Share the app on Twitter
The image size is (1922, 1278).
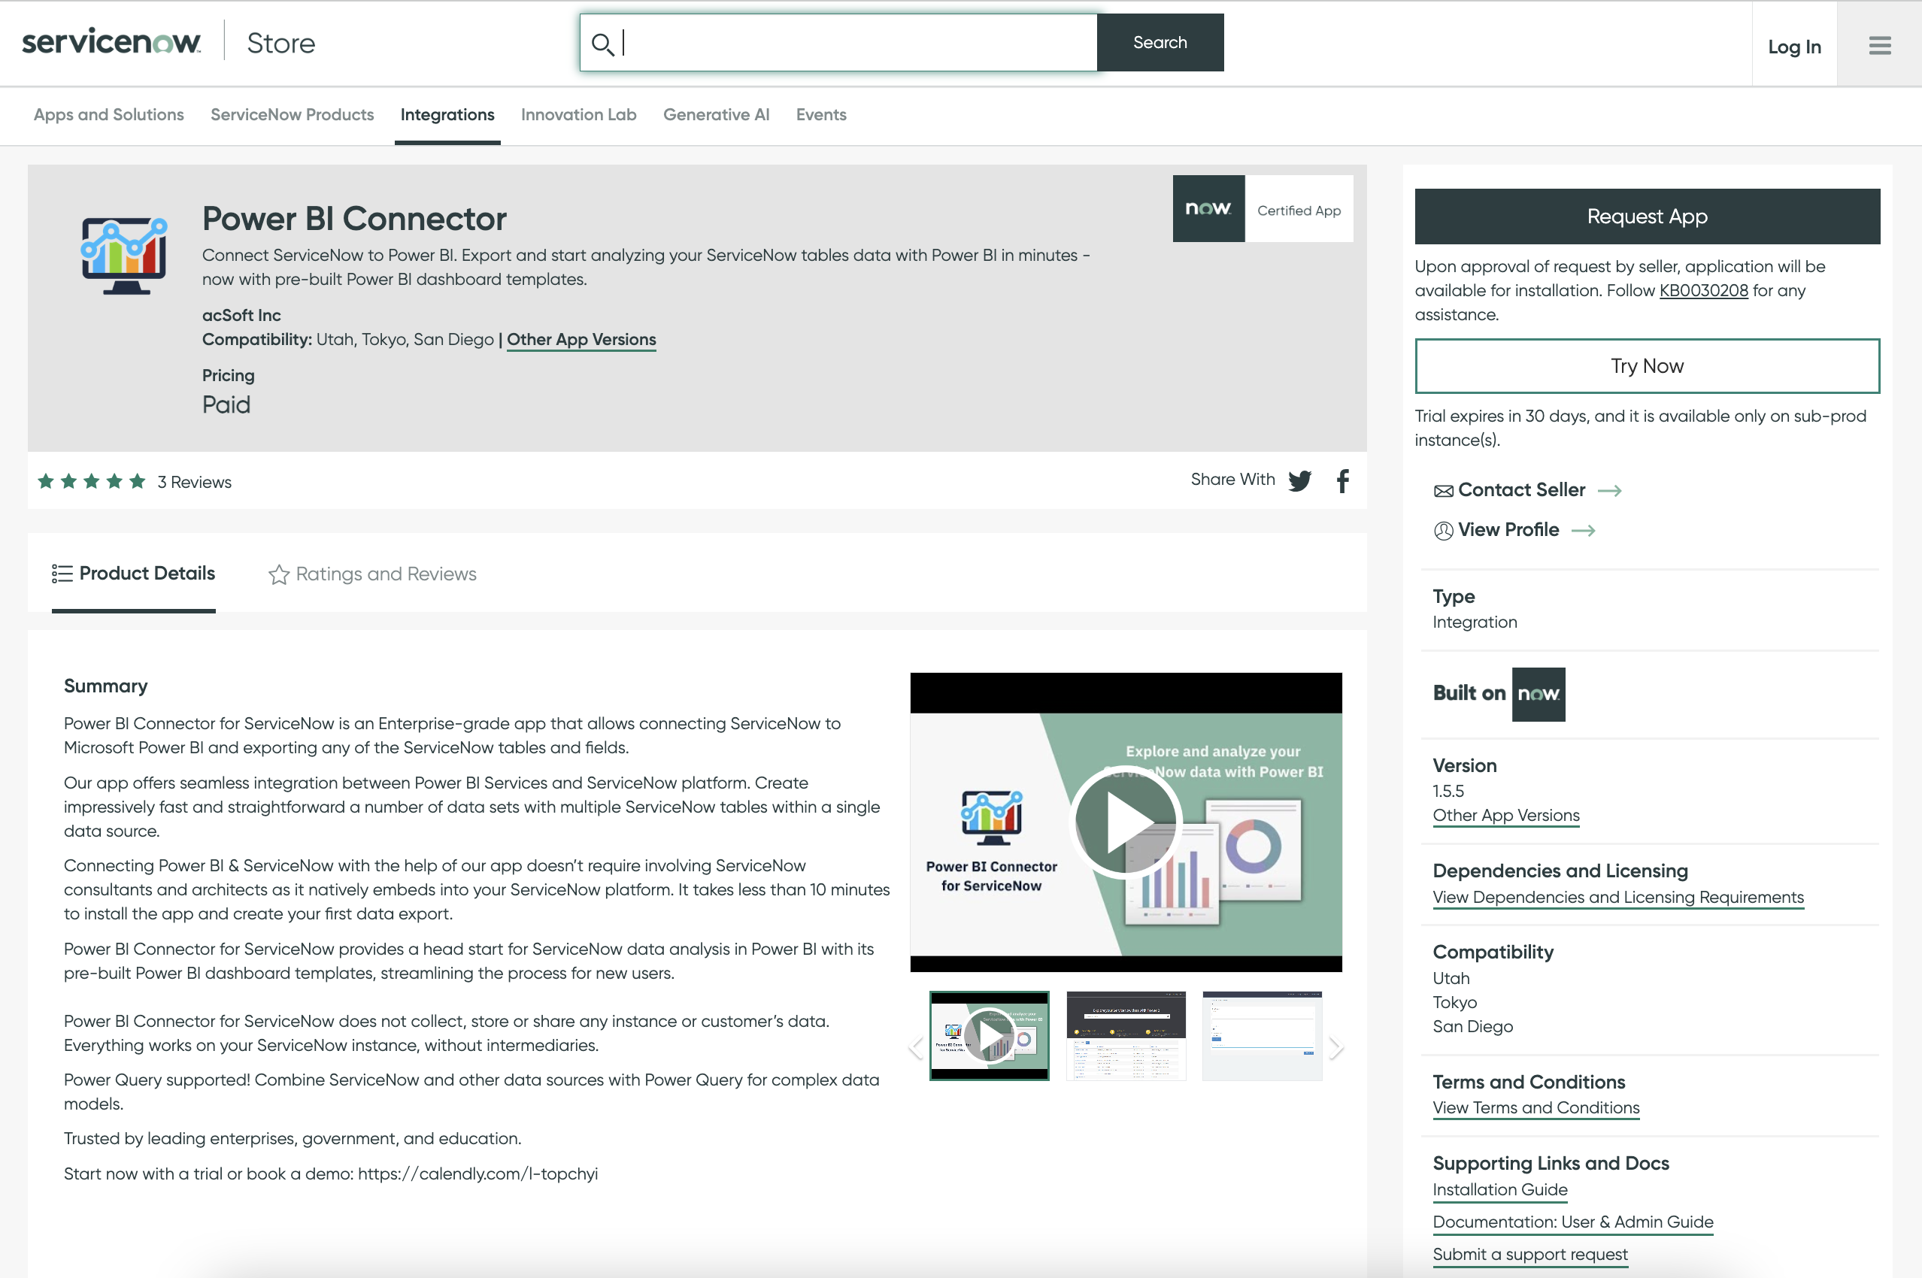click(x=1299, y=481)
